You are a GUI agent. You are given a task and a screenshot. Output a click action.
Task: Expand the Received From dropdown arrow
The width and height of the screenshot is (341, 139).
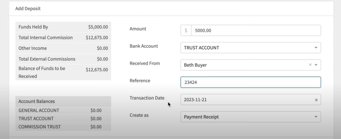[x=316, y=65]
